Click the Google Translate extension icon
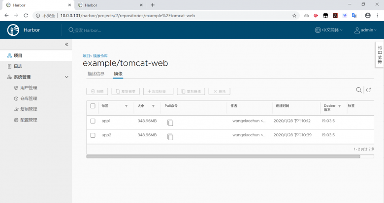This screenshot has width=384, height=203. tap(354, 16)
